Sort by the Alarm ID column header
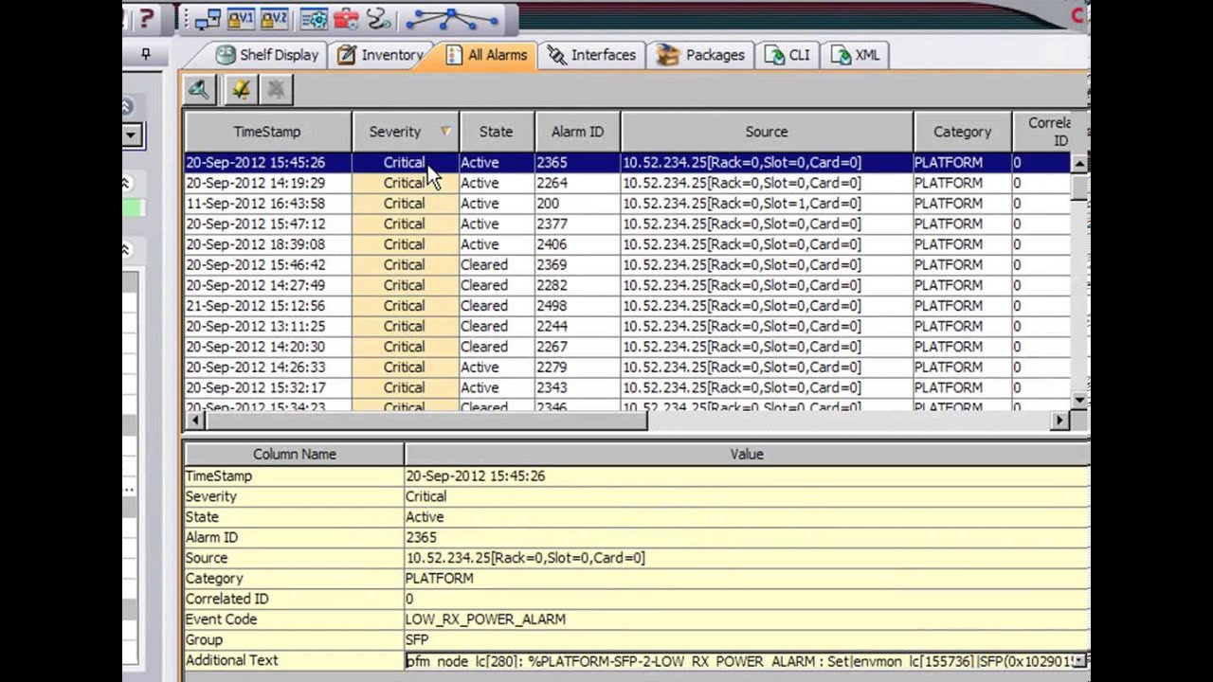Screen dimensions: 1213x682 pos(577,132)
